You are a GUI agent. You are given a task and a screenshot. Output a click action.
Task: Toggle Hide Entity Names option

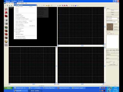coord(25,34)
